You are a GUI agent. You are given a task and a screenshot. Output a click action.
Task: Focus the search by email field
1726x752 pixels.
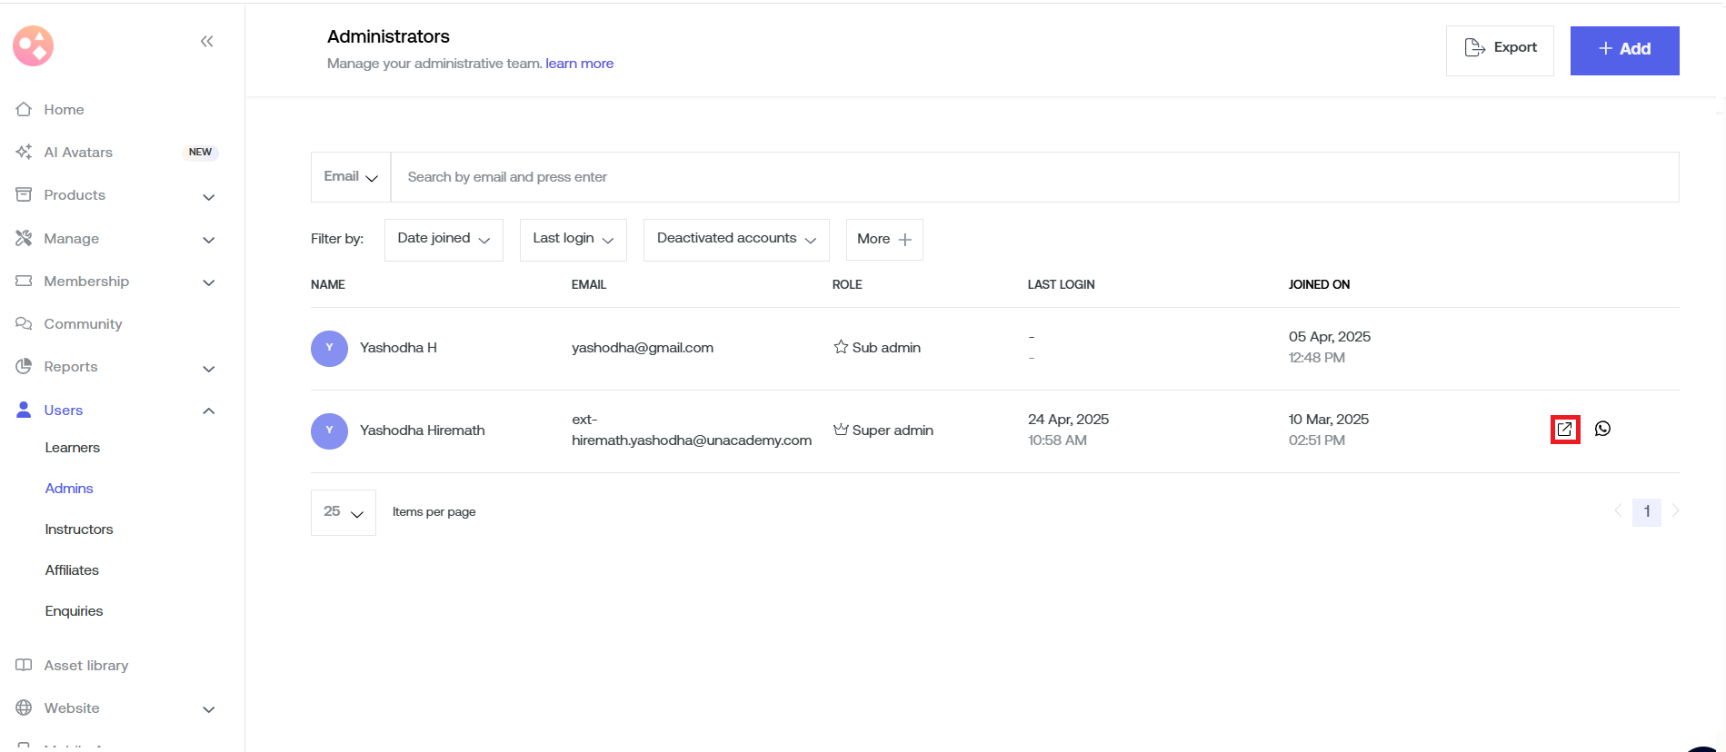pos(1033,177)
